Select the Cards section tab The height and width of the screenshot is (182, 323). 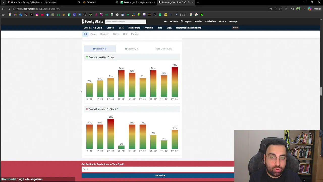pyautogui.click(x=116, y=34)
